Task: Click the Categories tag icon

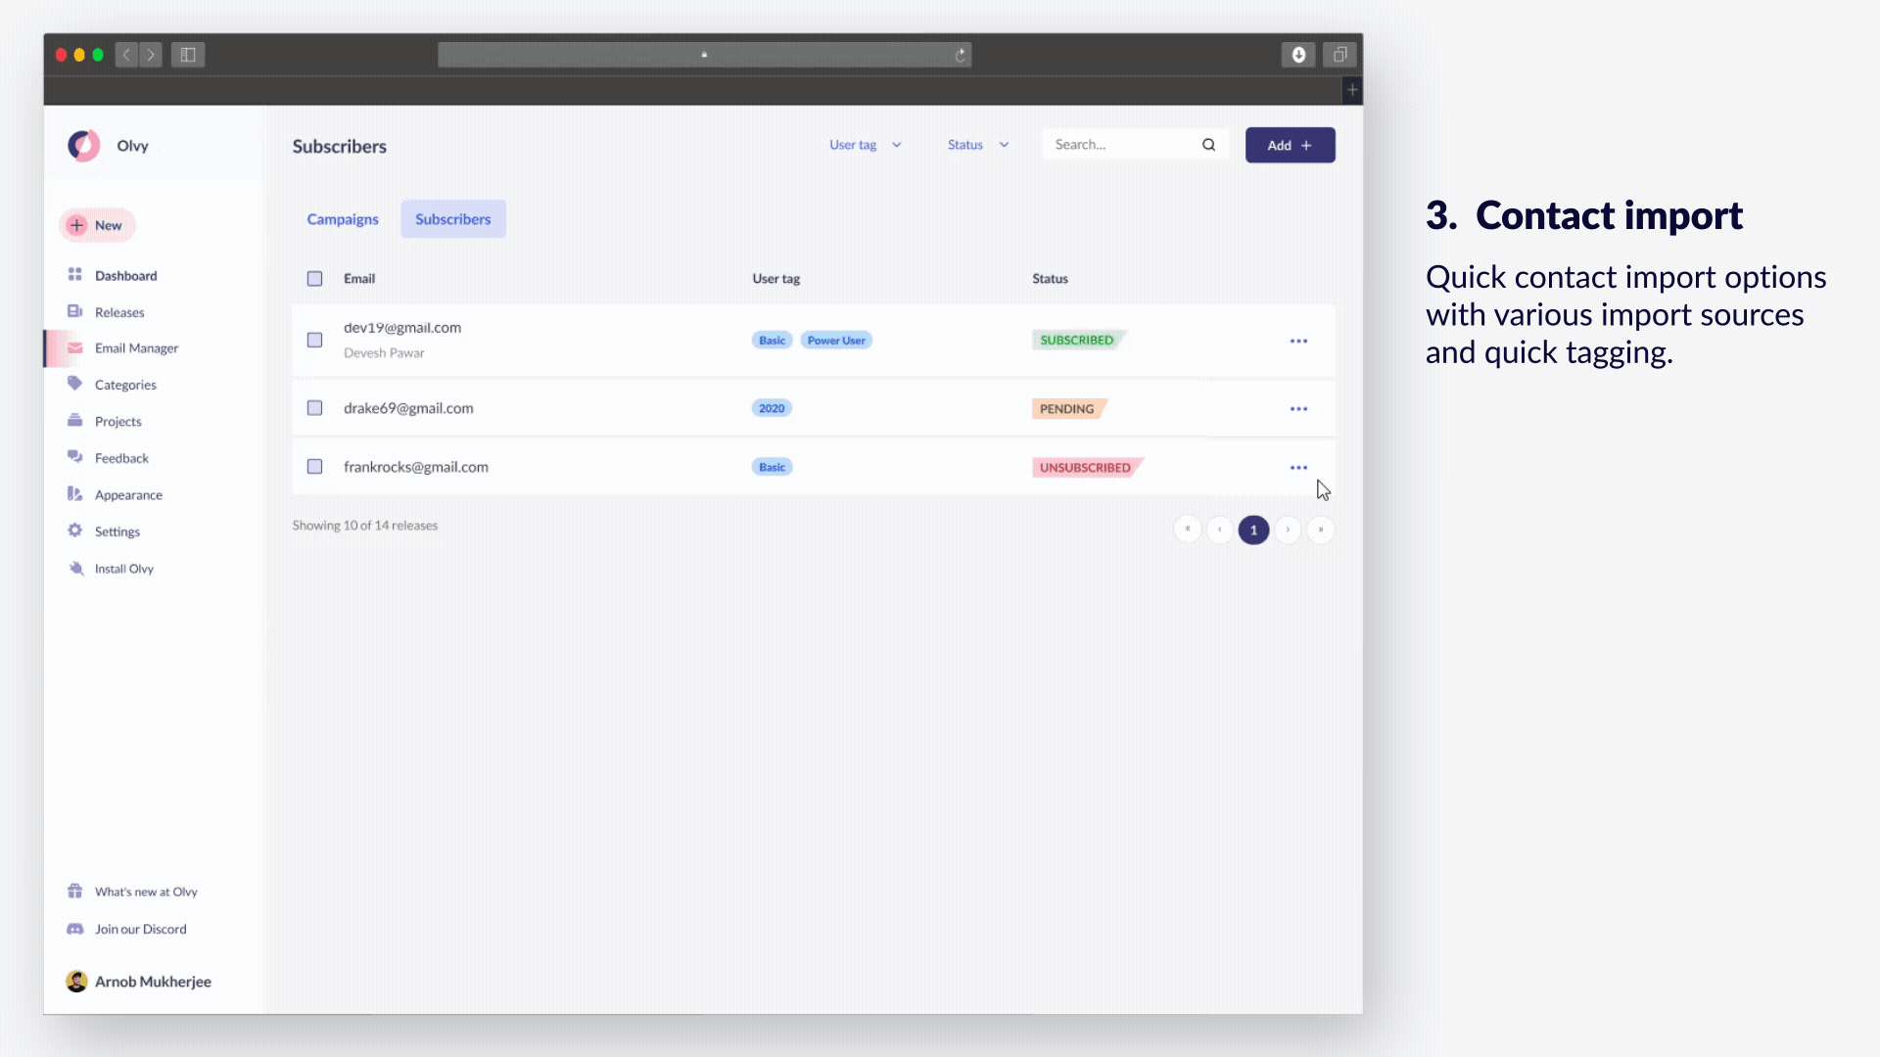Action: [x=74, y=384]
